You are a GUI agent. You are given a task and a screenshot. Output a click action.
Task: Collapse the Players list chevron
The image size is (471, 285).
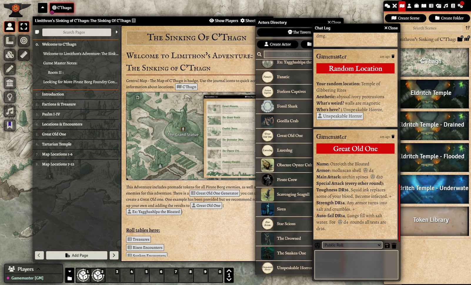click(38, 269)
